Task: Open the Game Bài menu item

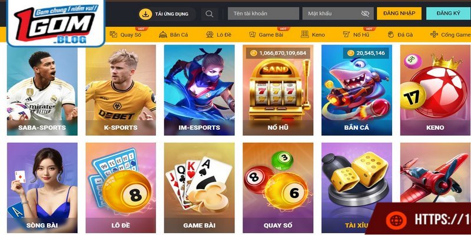Action: [x=267, y=35]
